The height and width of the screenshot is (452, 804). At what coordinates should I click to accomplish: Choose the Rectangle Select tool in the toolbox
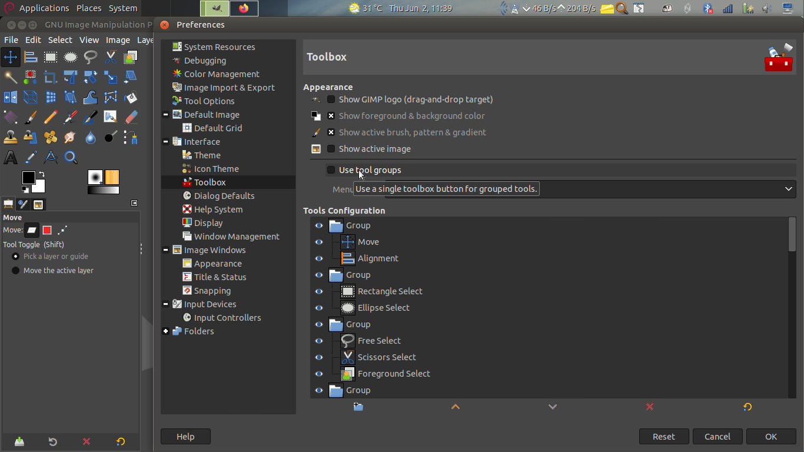[51, 57]
